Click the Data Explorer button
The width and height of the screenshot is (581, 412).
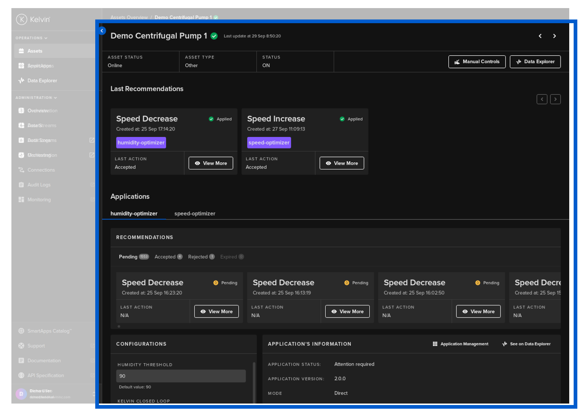pos(535,62)
